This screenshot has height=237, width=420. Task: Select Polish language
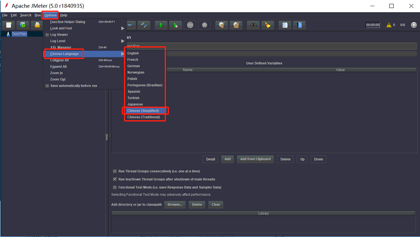point(145,79)
